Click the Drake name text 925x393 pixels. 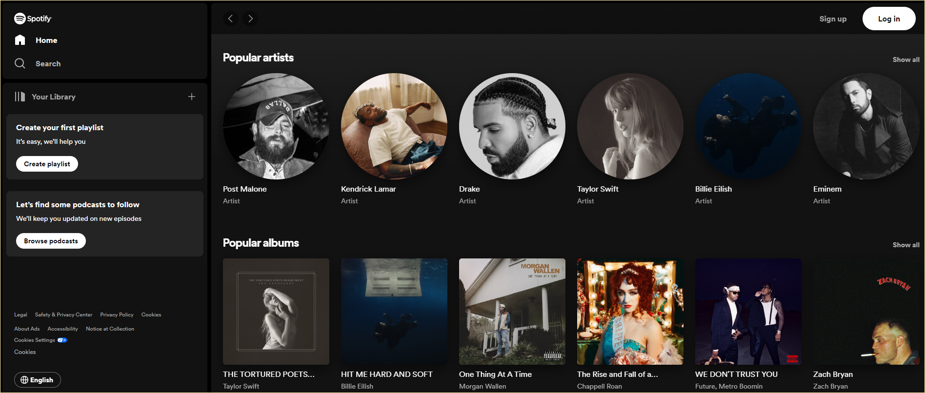(x=469, y=189)
